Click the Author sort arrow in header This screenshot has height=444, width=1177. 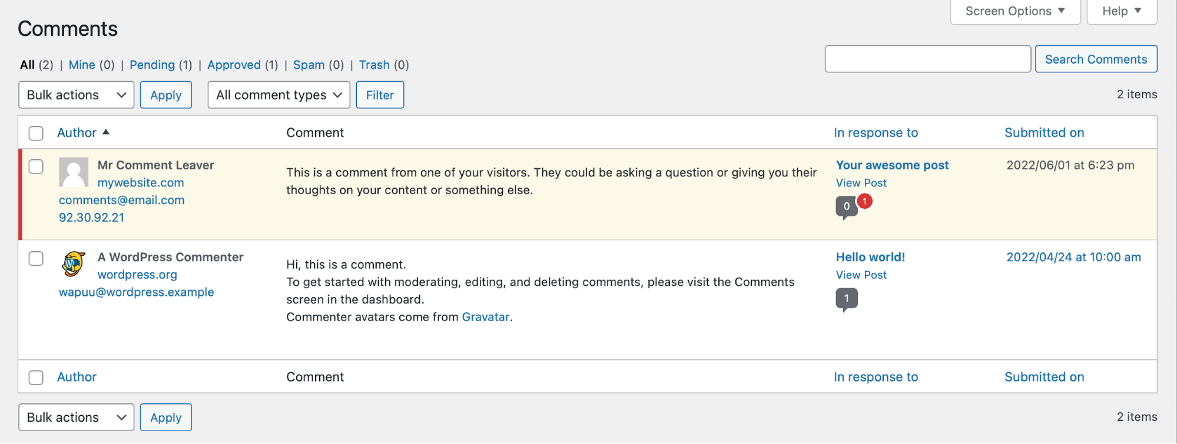click(106, 132)
